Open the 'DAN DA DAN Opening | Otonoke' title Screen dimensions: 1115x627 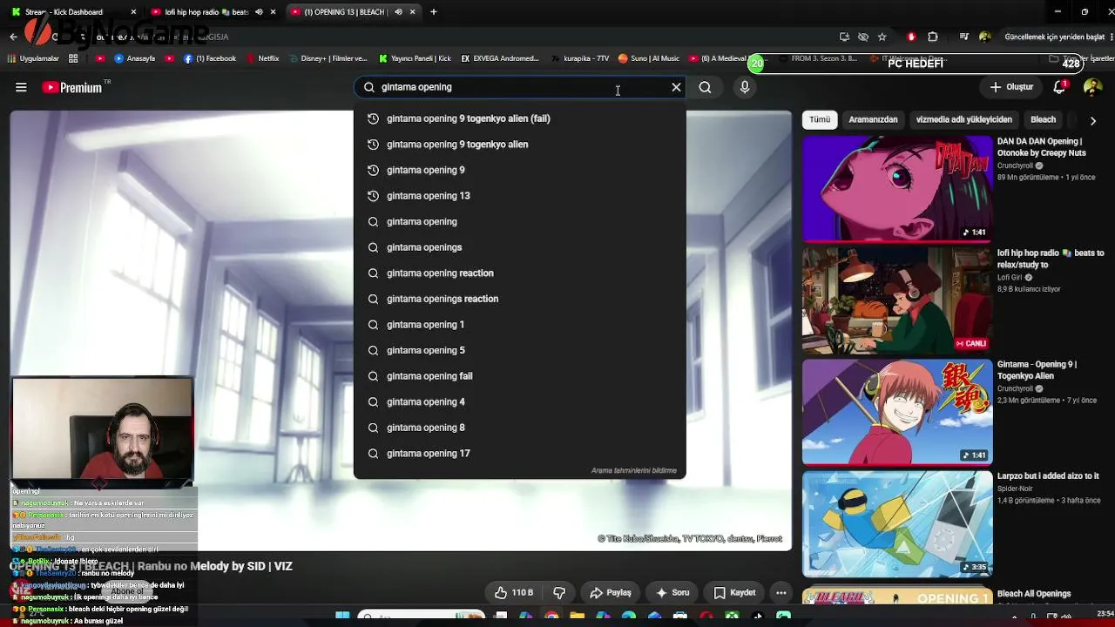pos(1042,147)
